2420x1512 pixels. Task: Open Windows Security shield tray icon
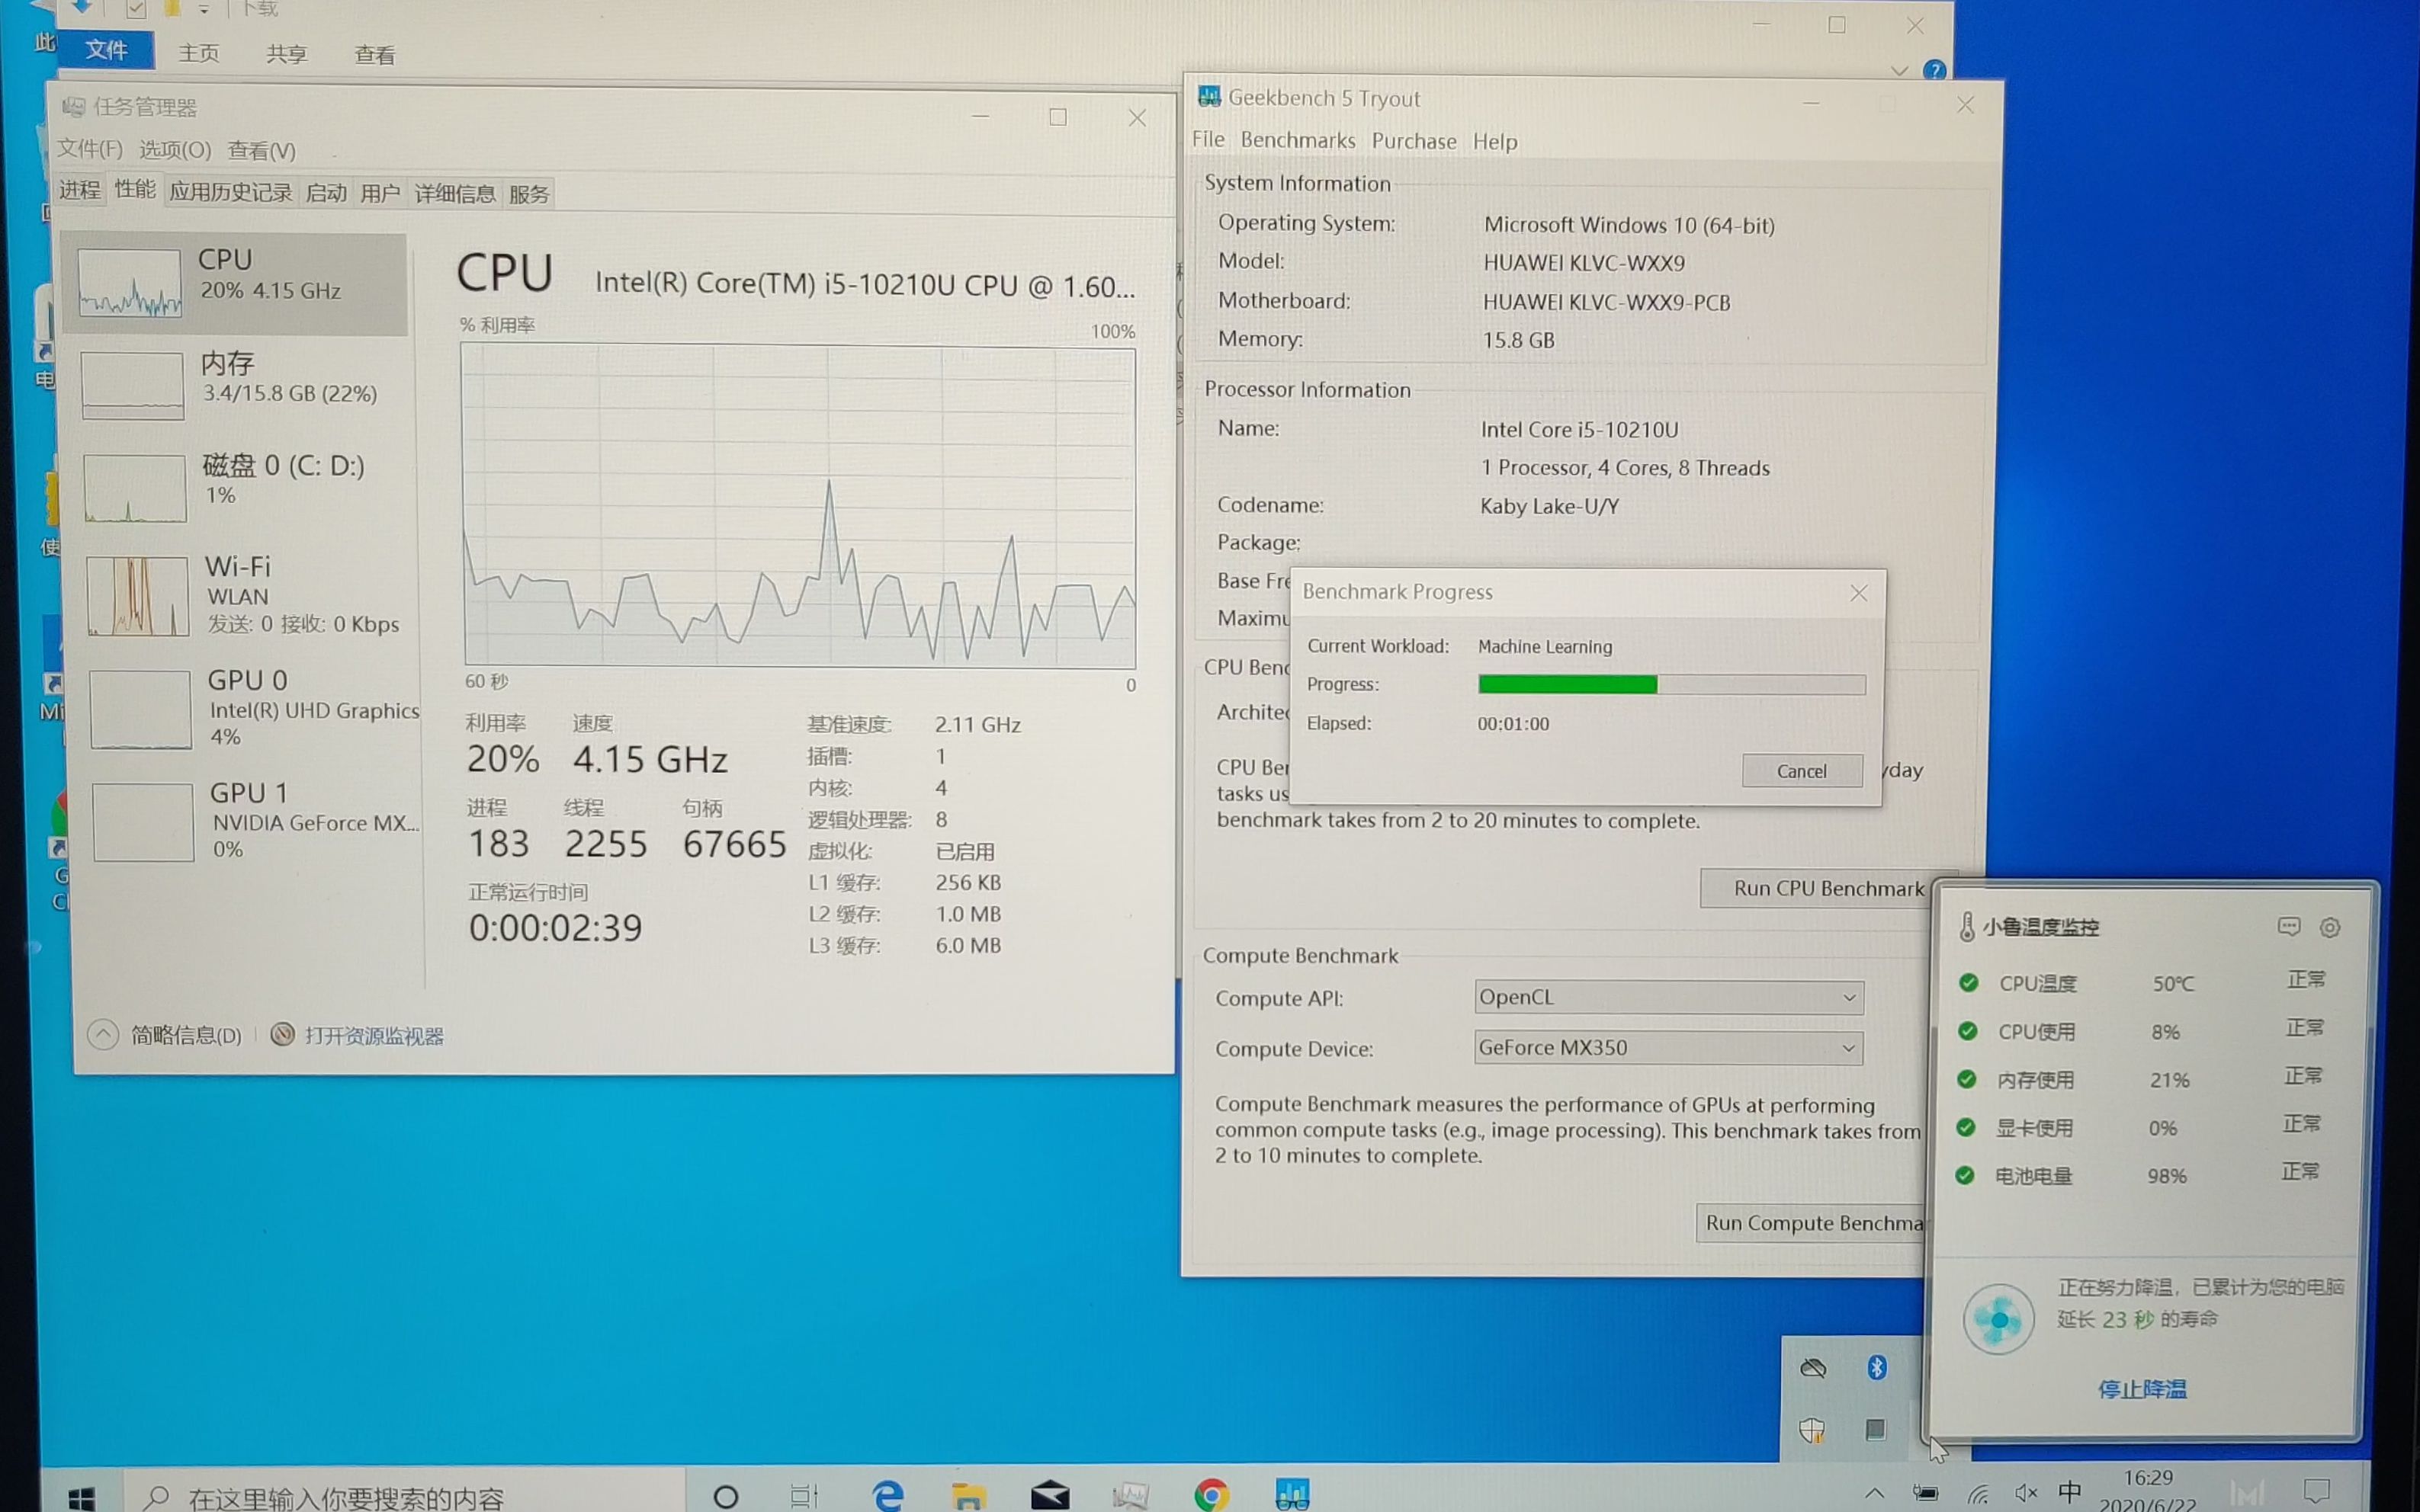[x=1812, y=1430]
